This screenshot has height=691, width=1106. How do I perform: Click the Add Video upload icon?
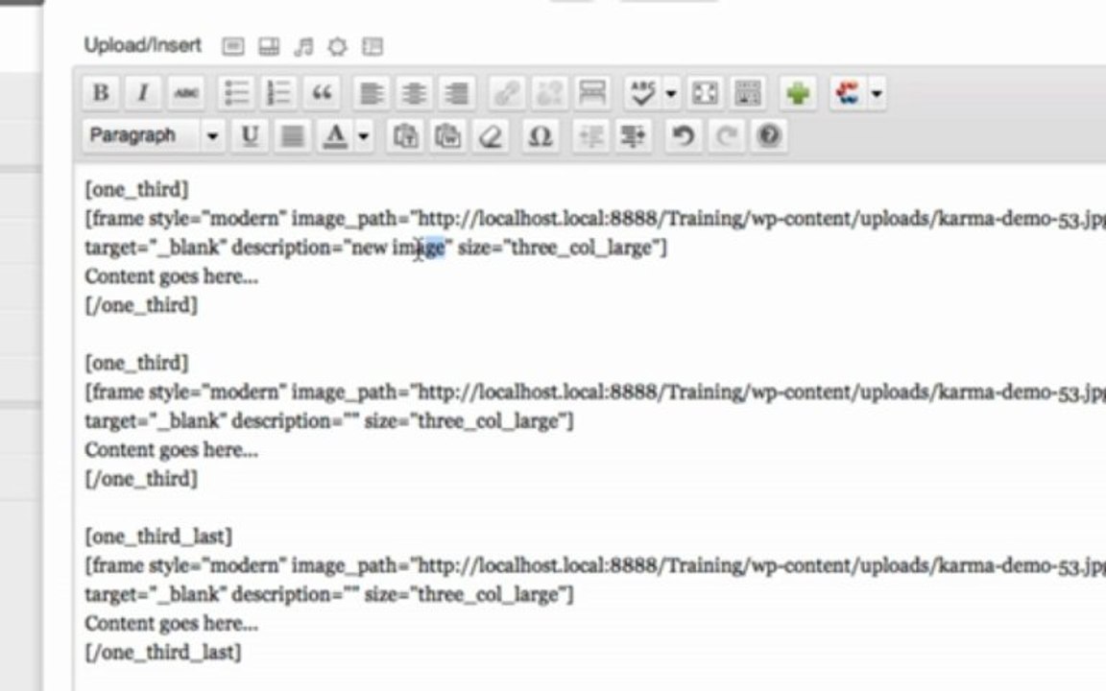pyautogui.click(x=269, y=46)
